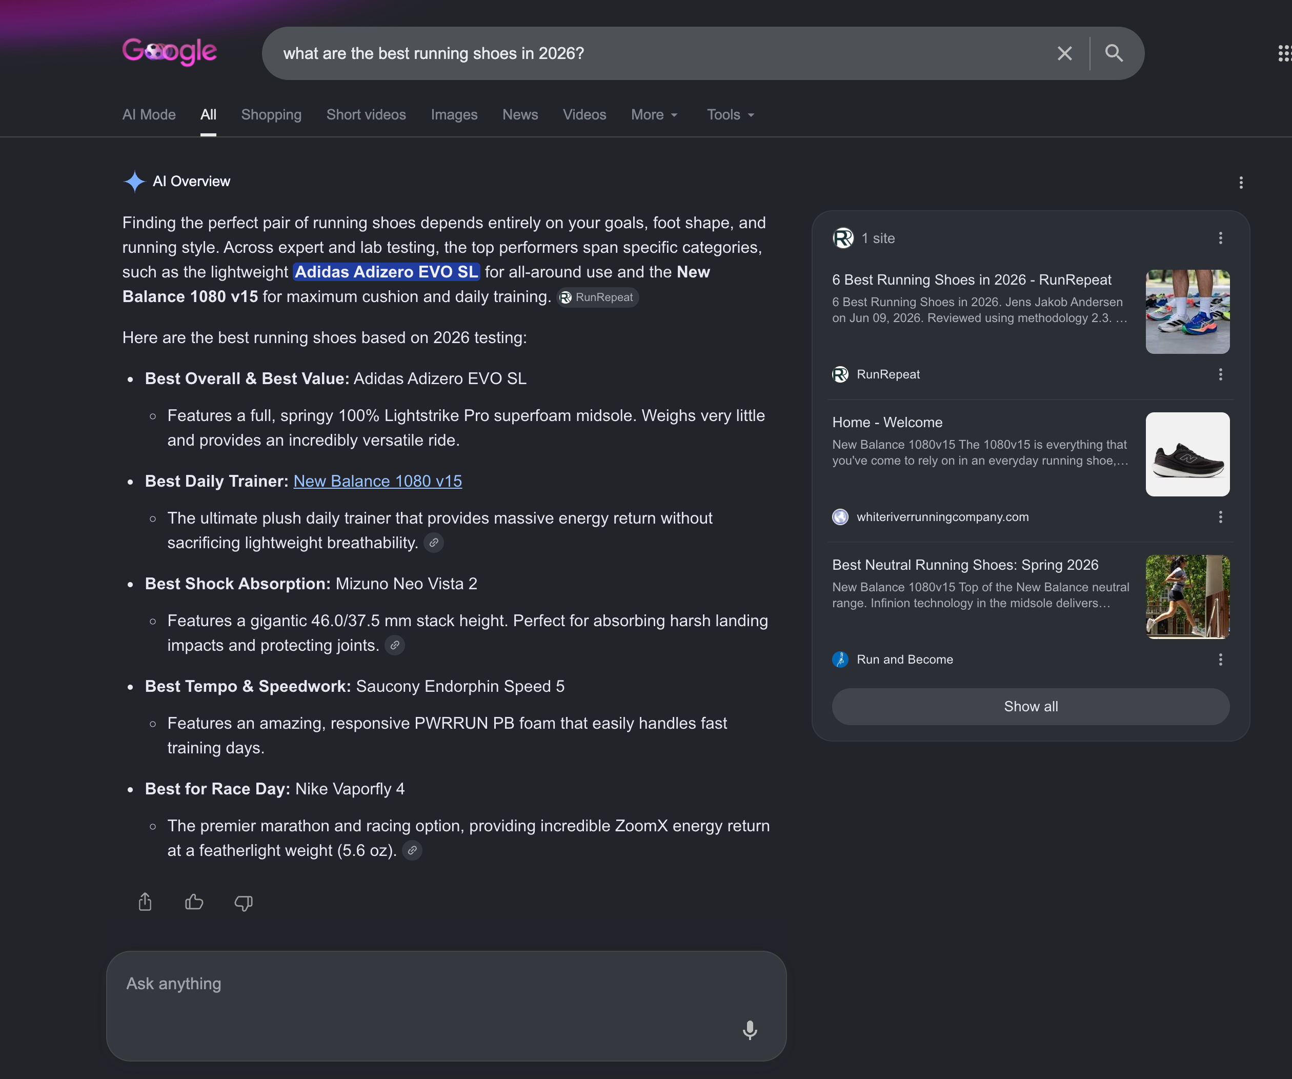Click RunRepeat logo beside 1 site
Viewport: 1292px width, 1079px height.
pos(843,238)
